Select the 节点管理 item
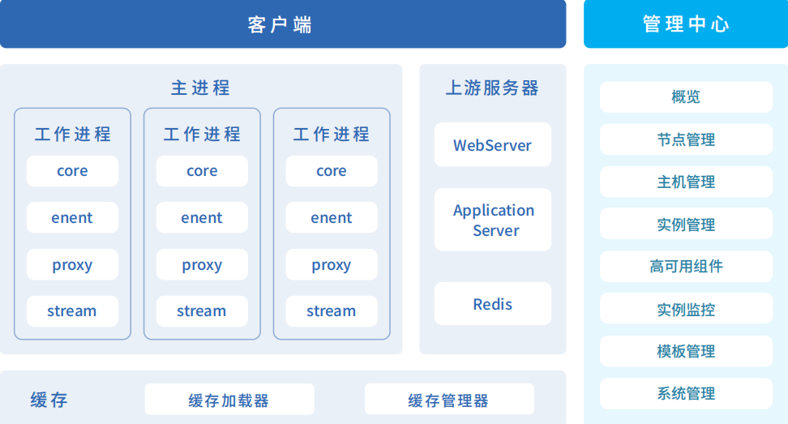This screenshot has height=424, width=788. click(x=686, y=139)
